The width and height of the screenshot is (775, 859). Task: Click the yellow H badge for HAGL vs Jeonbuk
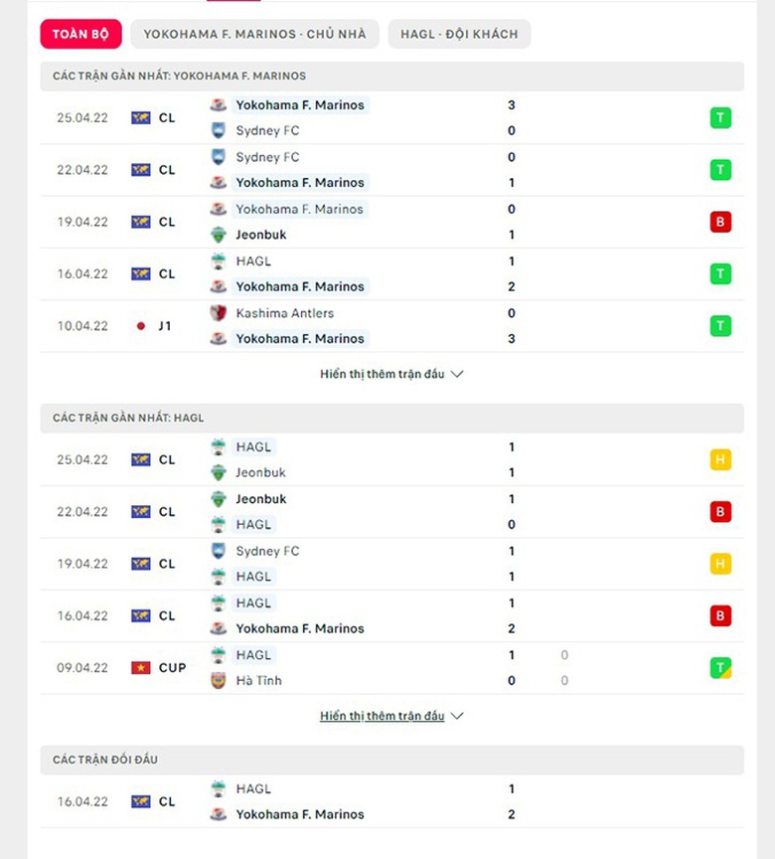(x=720, y=459)
